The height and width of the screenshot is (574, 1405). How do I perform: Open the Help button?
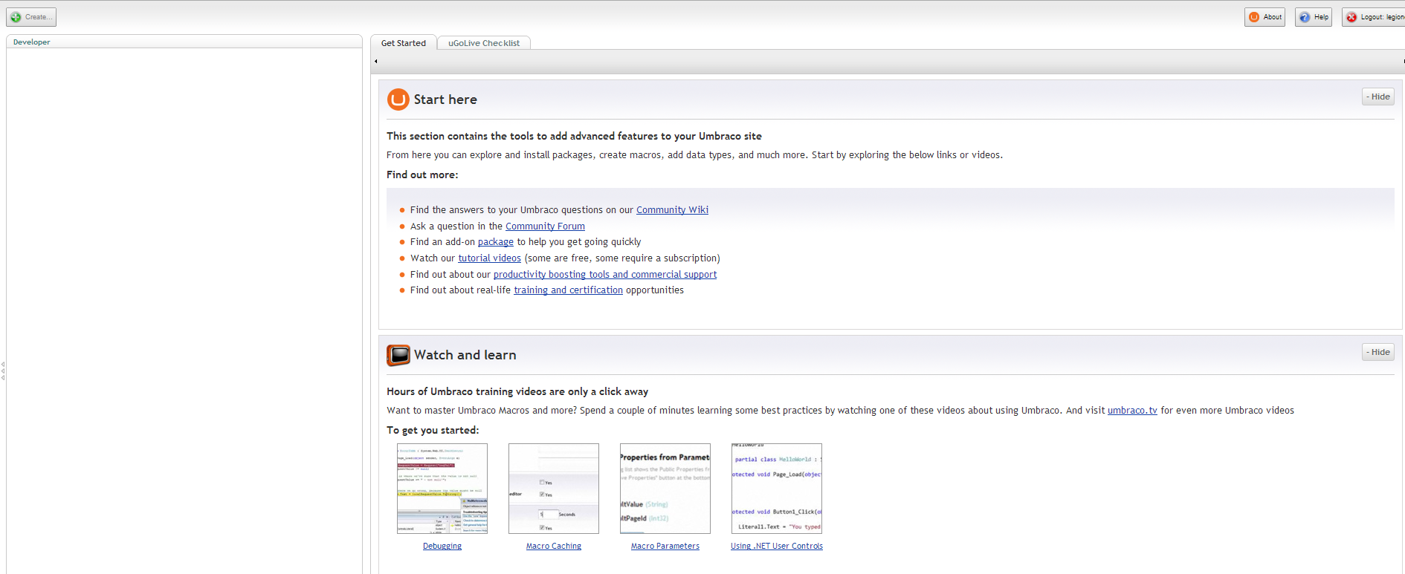tap(1314, 17)
